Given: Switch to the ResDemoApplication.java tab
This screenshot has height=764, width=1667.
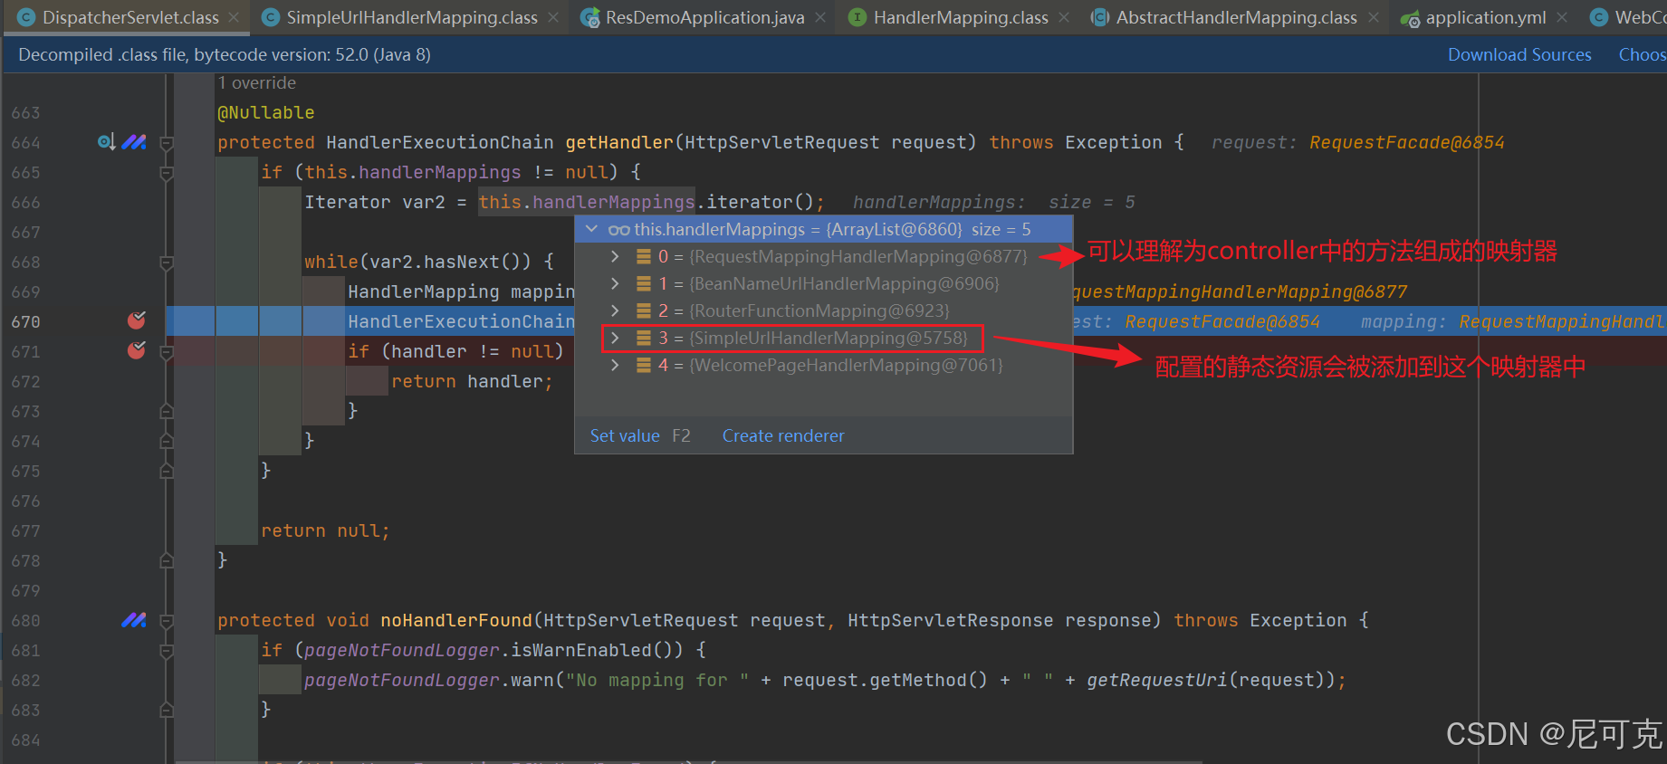Looking at the screenshot, I should (x=704, y=17).
